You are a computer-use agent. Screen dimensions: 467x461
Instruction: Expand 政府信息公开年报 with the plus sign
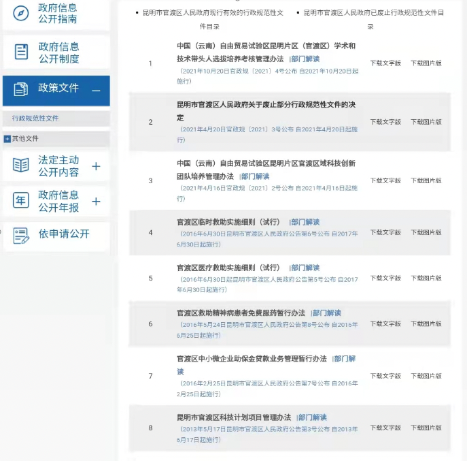96,202
